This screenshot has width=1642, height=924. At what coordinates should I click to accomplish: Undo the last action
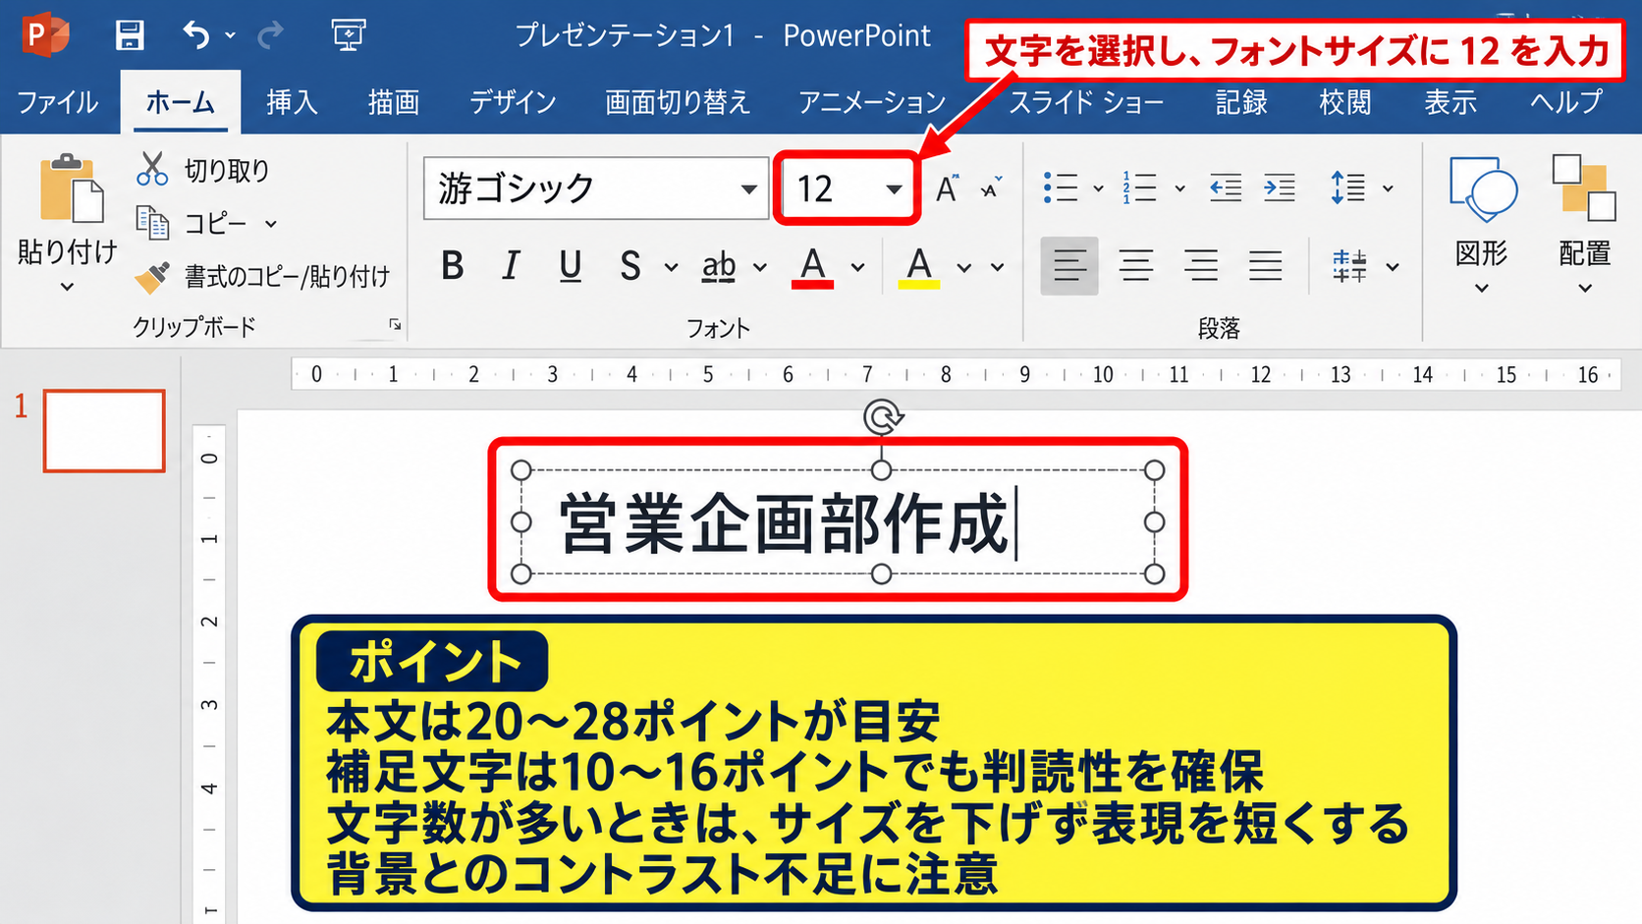196,35
